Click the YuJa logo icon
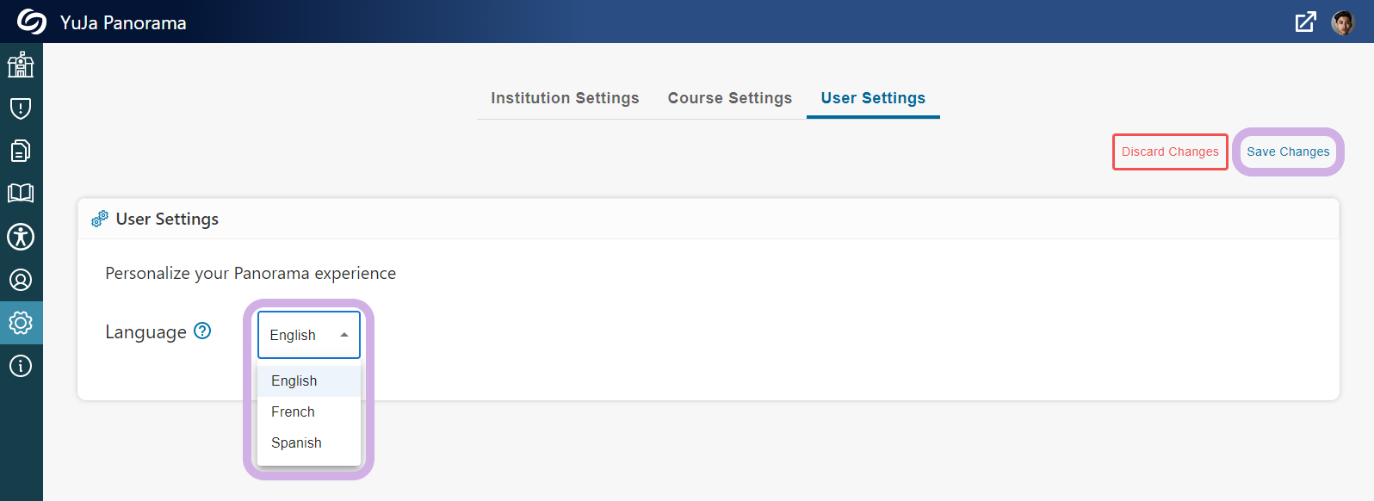 pos(32,22)
